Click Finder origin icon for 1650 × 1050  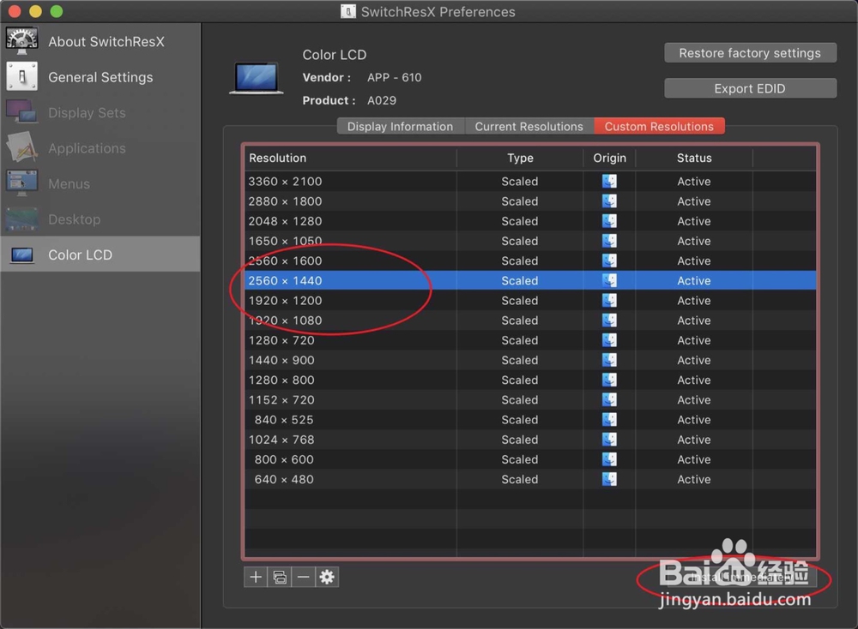coord(609,241)
